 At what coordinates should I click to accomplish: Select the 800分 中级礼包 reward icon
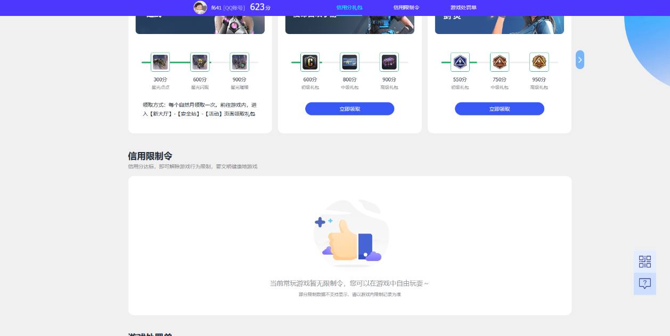tap(349, 62)
